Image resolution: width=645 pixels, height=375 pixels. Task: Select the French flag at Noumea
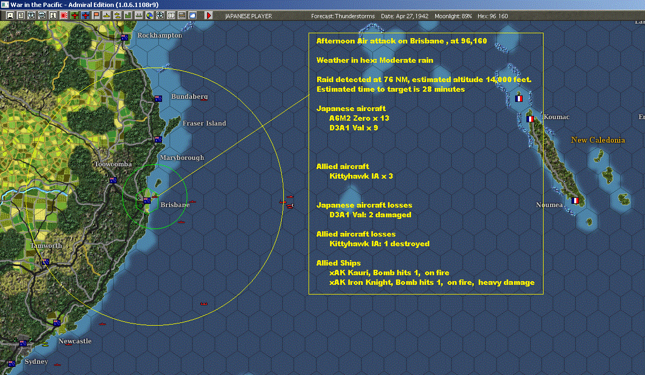click(575, 201)
